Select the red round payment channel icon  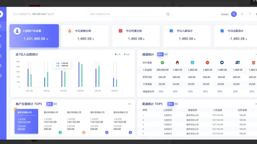tap(207, 62)
